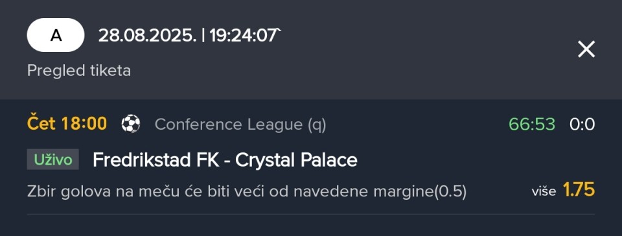Click the Fredrikstad FK team name

point(155,160)
